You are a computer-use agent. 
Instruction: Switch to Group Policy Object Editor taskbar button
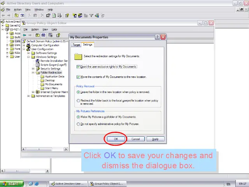click(x=107, y=183)
